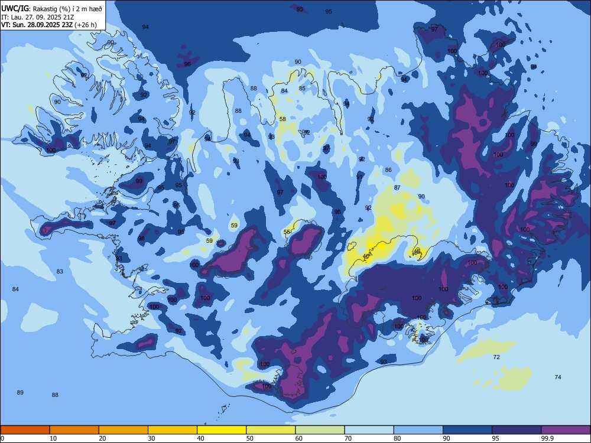Click the humidity value 89 on the map
This screenshot has height=443, width=591.
click(x=20, y=393)
